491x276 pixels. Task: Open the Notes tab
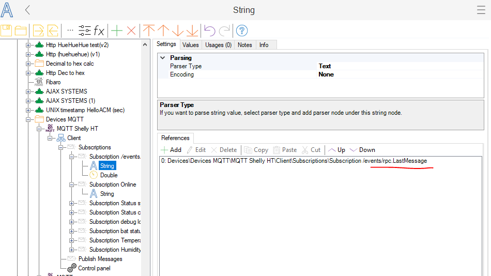pos(244,45)
